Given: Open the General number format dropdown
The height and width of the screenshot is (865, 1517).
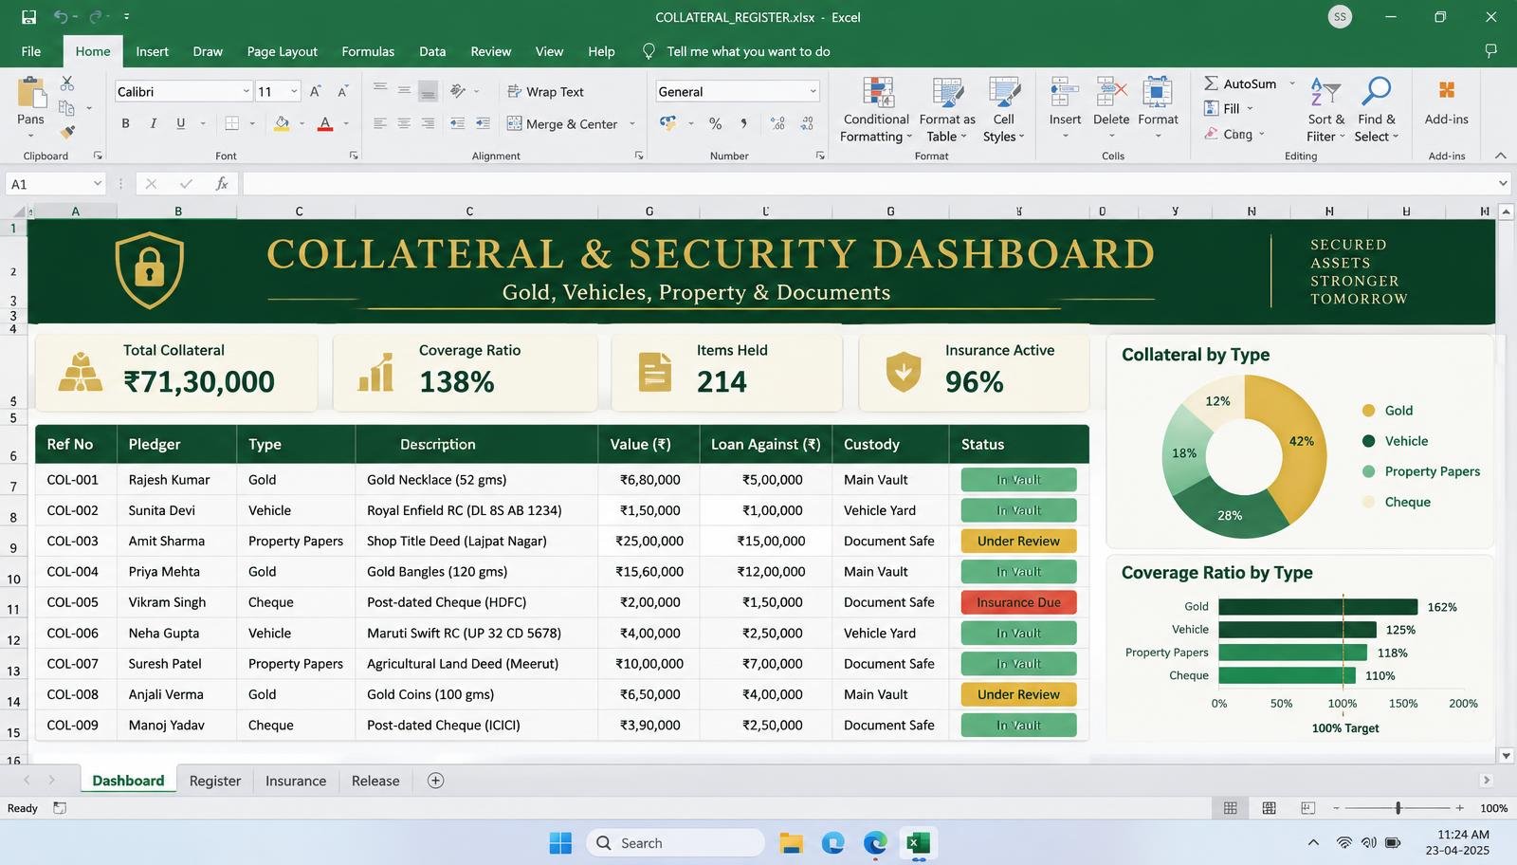Looking at the screenshot, I should click(x=813, y=91).
